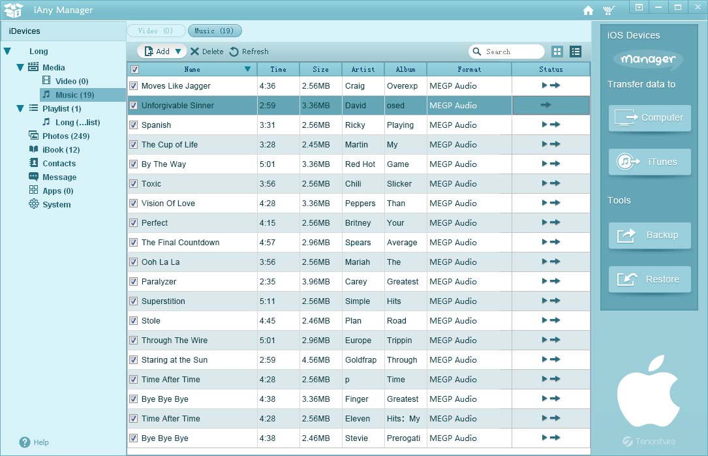Switch to grid thumbnail view
This screenshot has height=456, width=708.
(557, 52)
